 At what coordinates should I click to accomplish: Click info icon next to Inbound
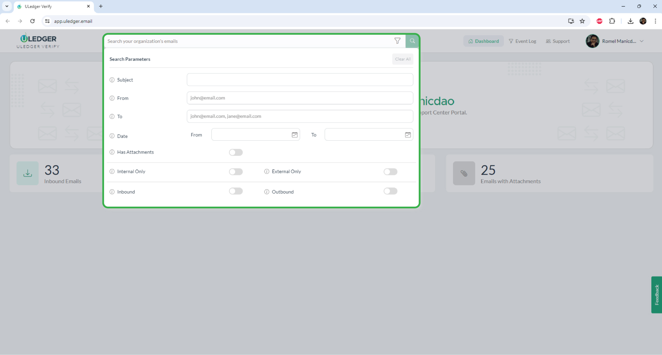[x=112, y=192]
